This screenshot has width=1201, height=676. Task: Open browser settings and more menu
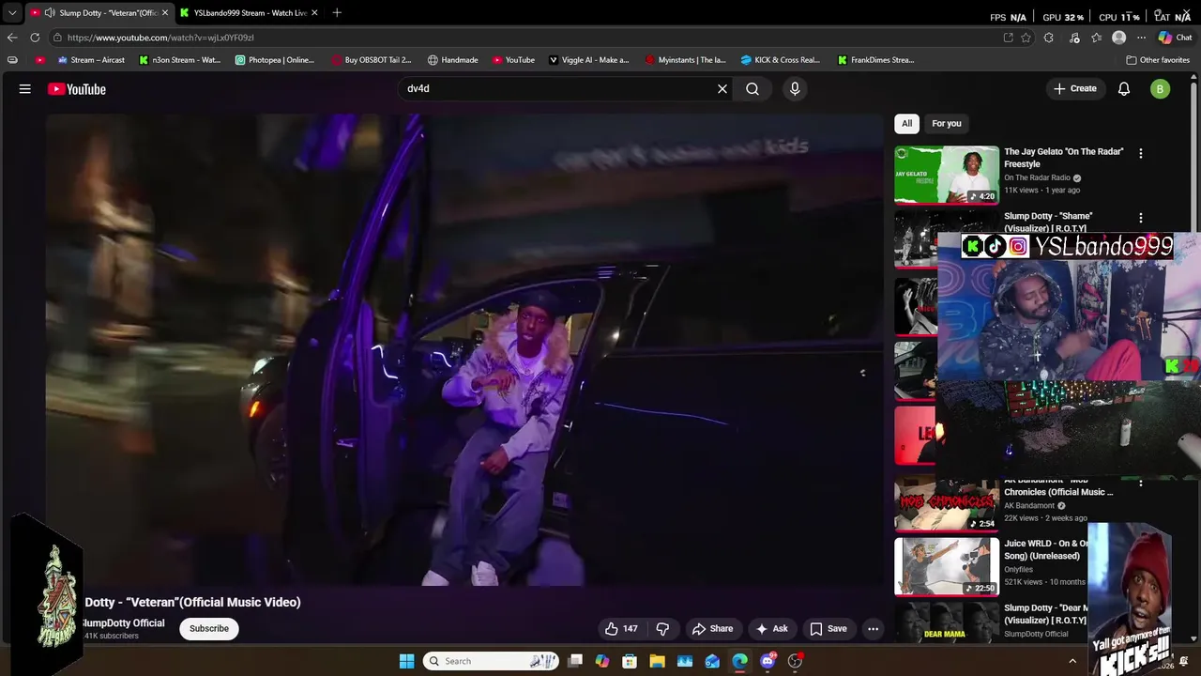1141,38
